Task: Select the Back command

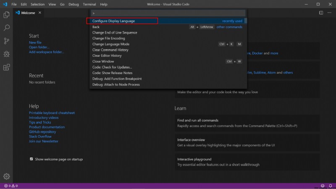Action: pyautogui.click(x=168, y=27)
